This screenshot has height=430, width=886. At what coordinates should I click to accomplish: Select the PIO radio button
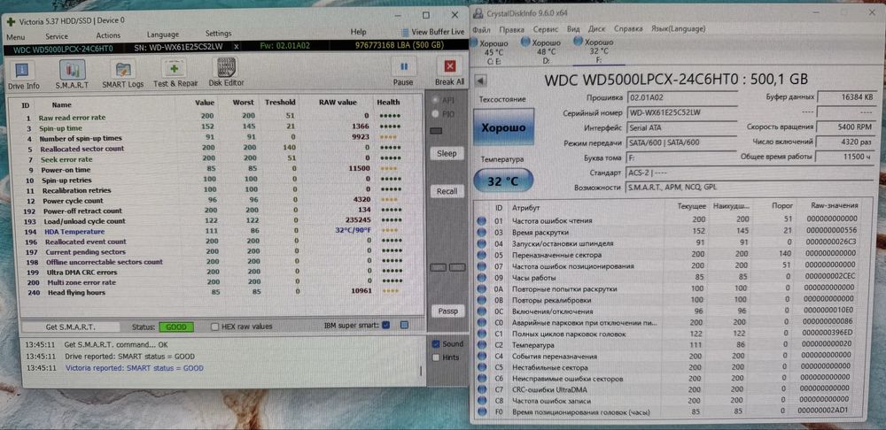click(x=435, y=113)
